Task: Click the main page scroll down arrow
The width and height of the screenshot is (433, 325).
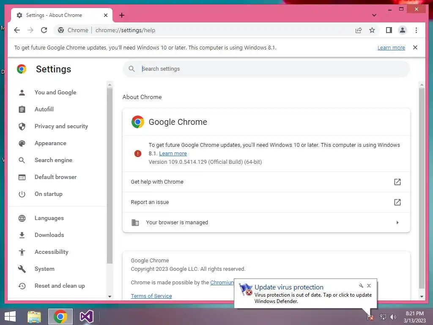Action: 422,297
